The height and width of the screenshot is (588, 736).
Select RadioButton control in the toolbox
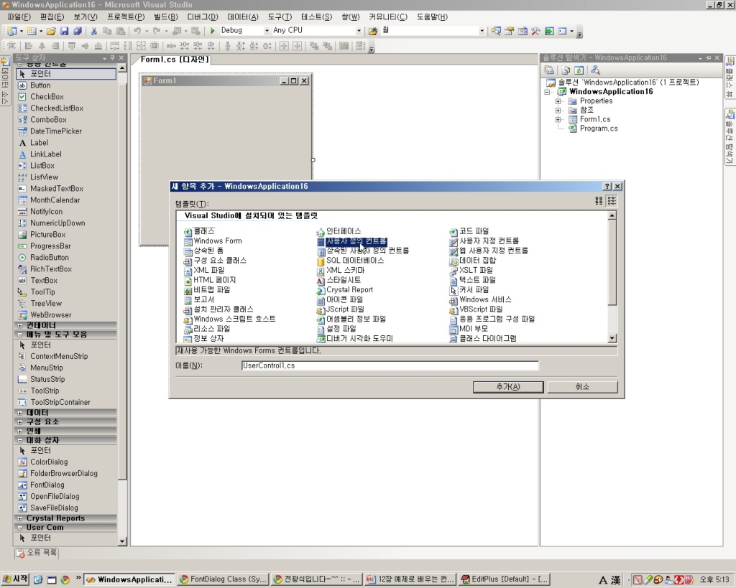50,258
